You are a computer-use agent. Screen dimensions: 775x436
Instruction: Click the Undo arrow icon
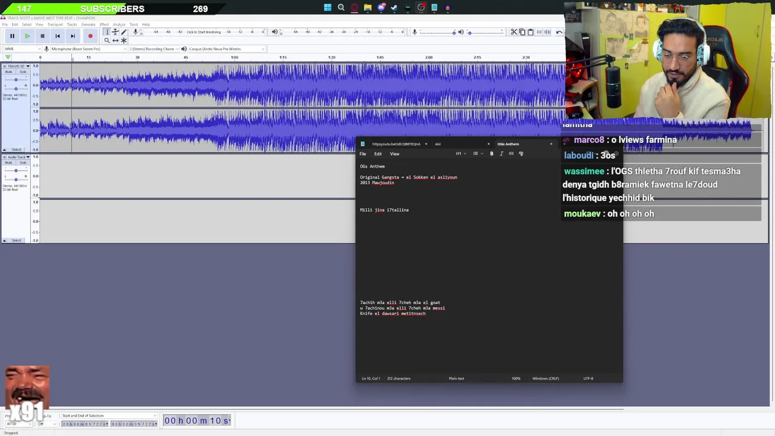point(559,32)
